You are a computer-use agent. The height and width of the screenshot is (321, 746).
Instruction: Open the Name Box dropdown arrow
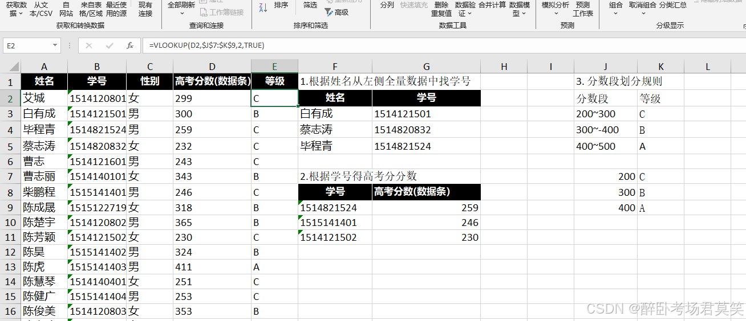pyautogui.click(x=55, y=46)
